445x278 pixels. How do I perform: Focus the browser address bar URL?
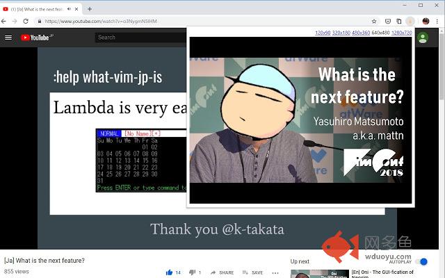coord(101,22)
